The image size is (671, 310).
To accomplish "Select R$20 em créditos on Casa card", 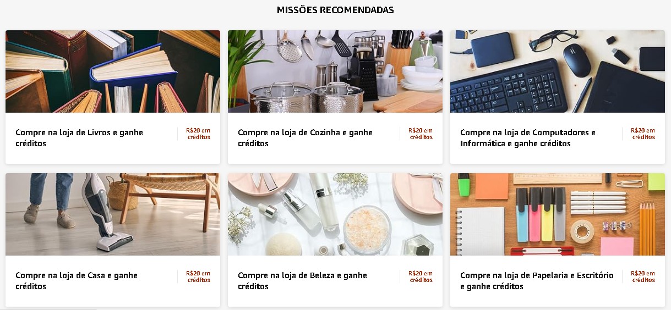I will (198, 276).
